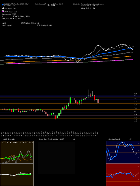Select the '200 Day - 6.15' legend text
Image resolution: width=140 pixels, height=186 pixels.
pos(11,12)
